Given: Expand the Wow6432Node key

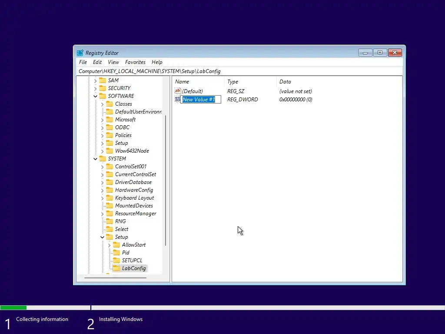Looking at the screenshot, I should click(x=102, y=151).
